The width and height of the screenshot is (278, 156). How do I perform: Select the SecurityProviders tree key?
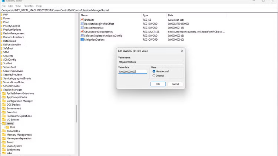[x=13, y=75]
